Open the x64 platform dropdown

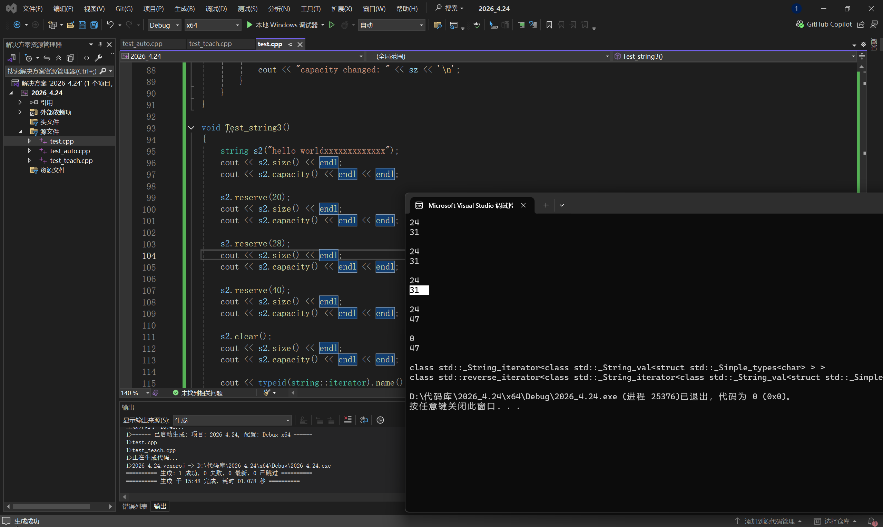coord(212,25)
